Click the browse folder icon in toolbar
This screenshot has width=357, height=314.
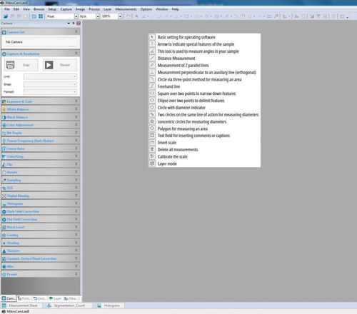(34, 16)
